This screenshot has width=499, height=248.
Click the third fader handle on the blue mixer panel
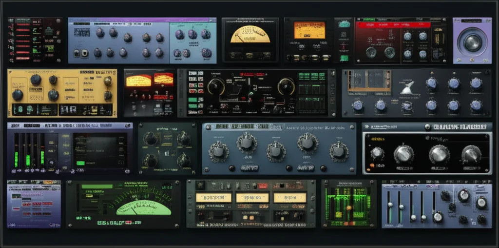tap(413, 218)
